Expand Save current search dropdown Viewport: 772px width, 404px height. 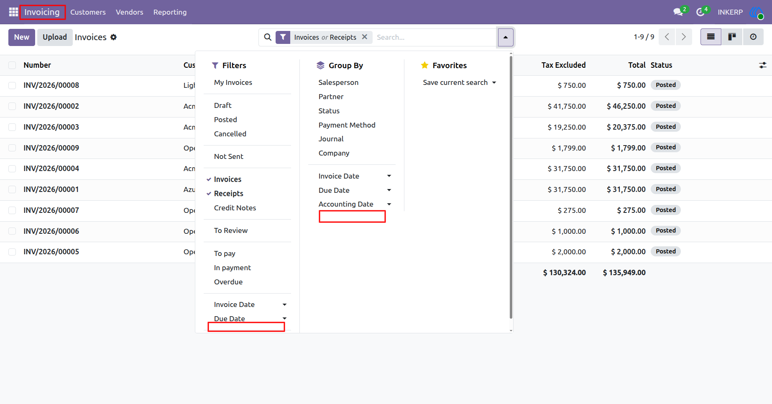coord(459,82)
